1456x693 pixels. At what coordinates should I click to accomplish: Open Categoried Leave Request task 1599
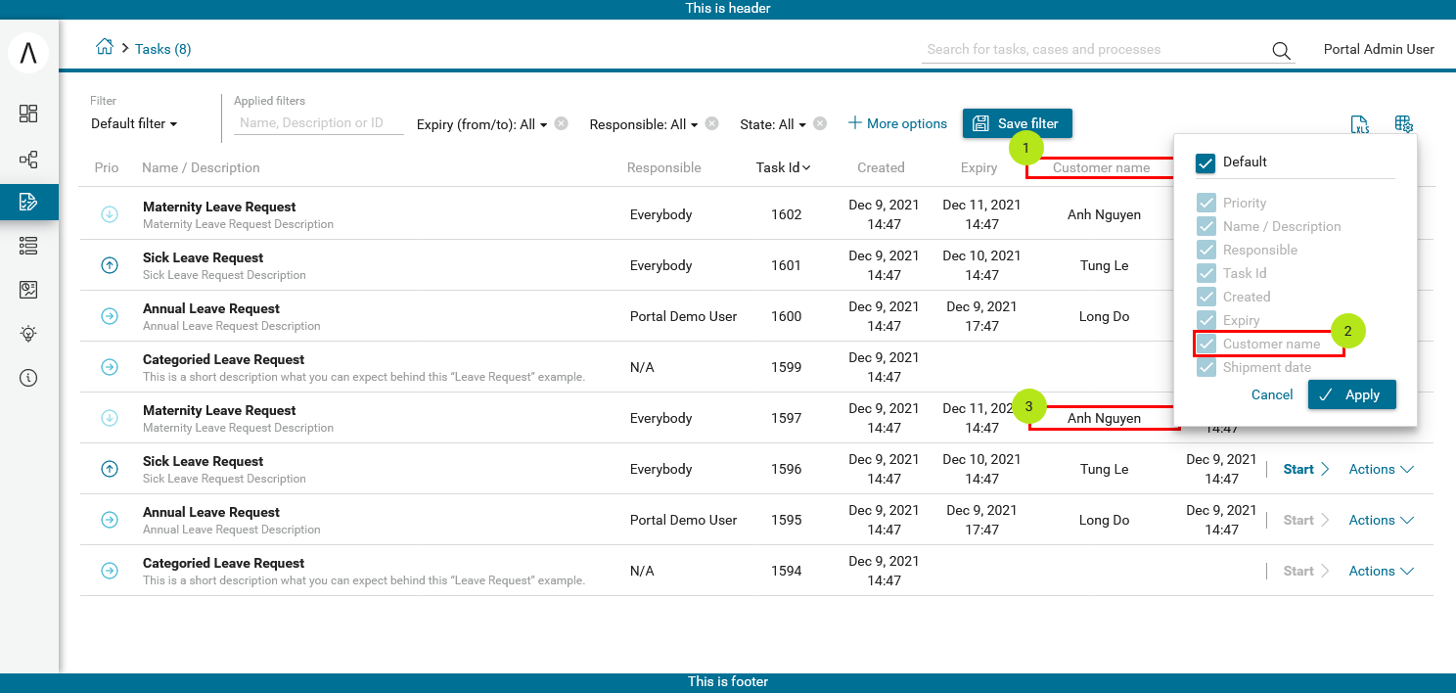(x=223, y=359)
